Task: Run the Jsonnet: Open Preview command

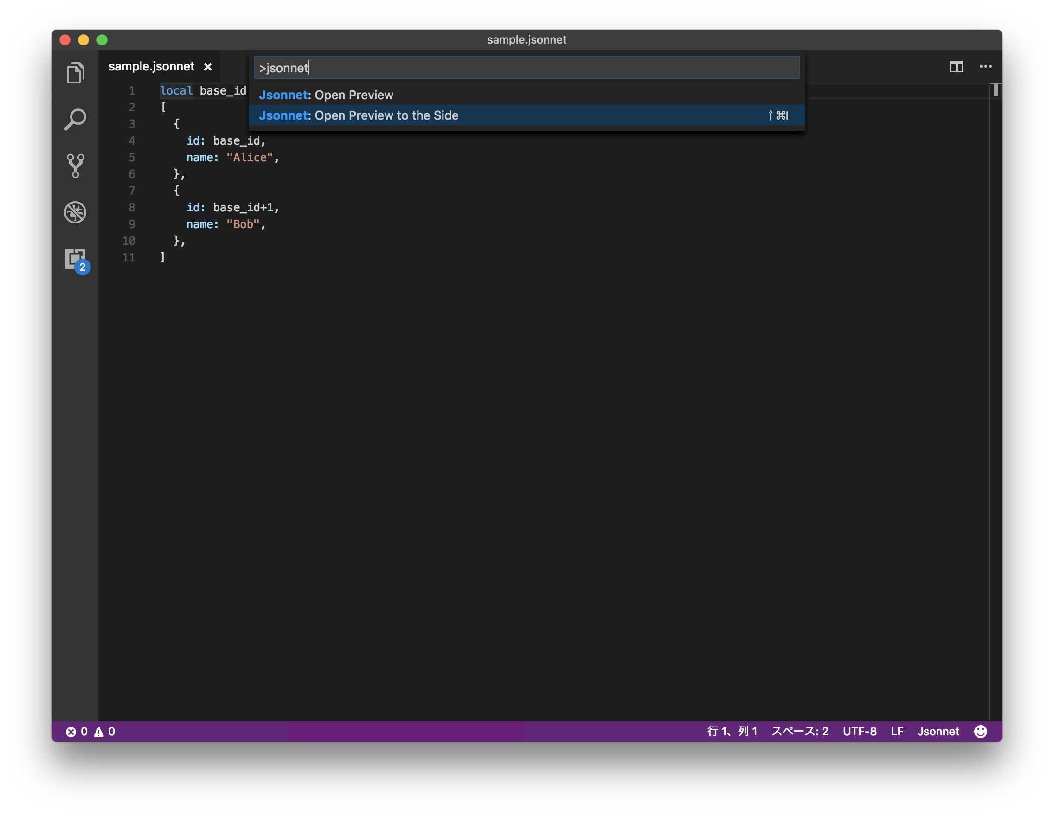Action: tap(326, 95)
